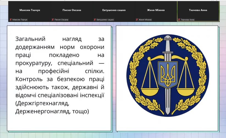Select Женя Міхеев participant video tile
The image size is (226, 138).
(156, 11)
